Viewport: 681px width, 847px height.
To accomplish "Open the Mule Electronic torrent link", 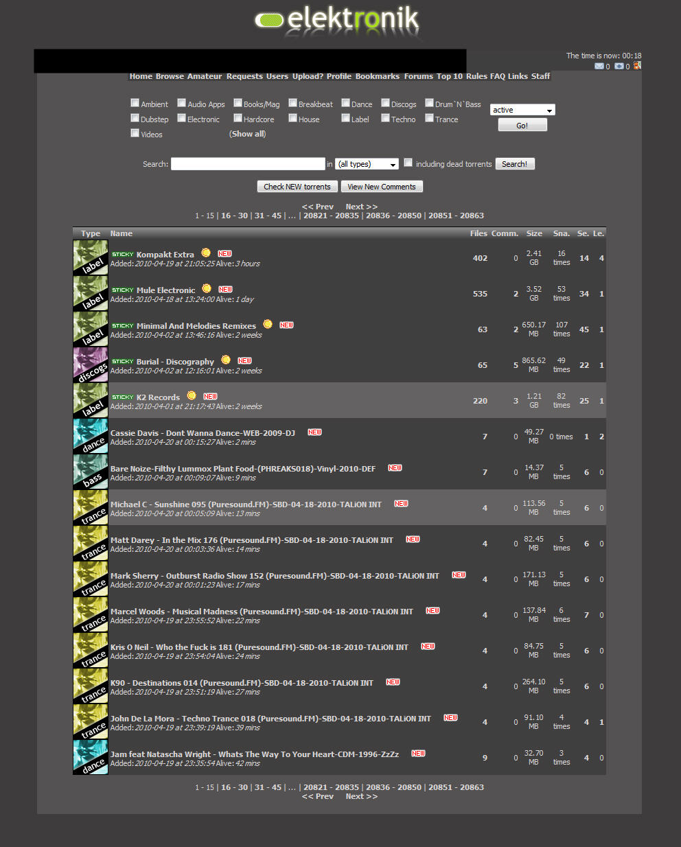I will pos(165,290).
